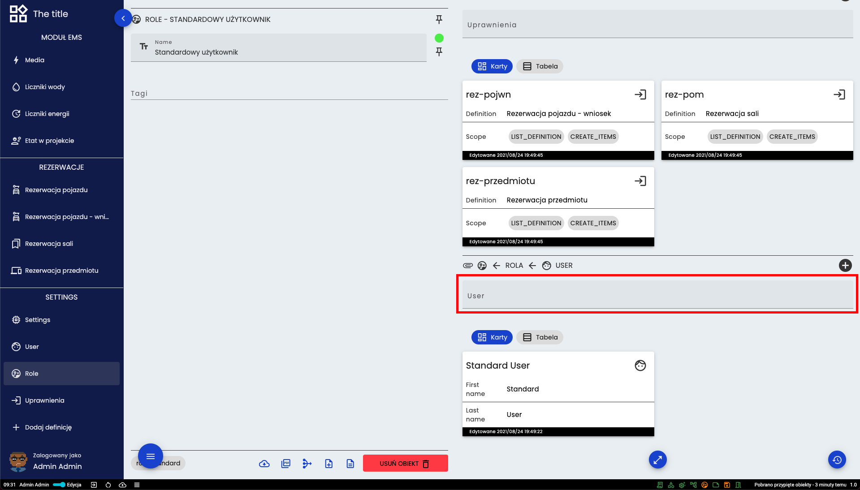This screenshot has width=860, height=490.
Task: Pin the role header with the top pin icon
Action: (439, 19)
